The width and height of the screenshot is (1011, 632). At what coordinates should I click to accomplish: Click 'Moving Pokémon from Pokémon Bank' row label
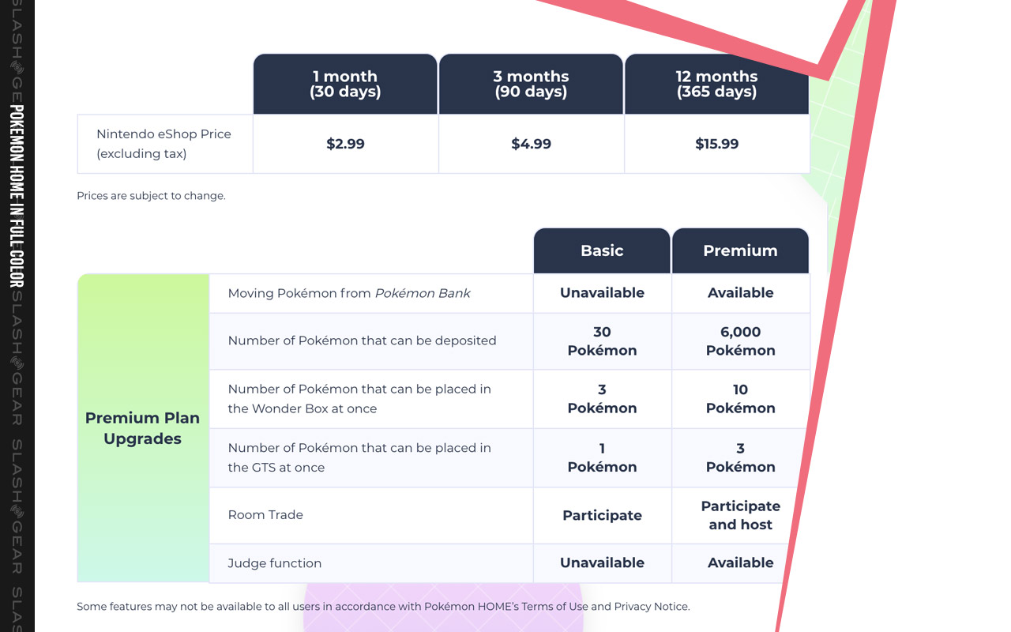(x=349, y=293)
